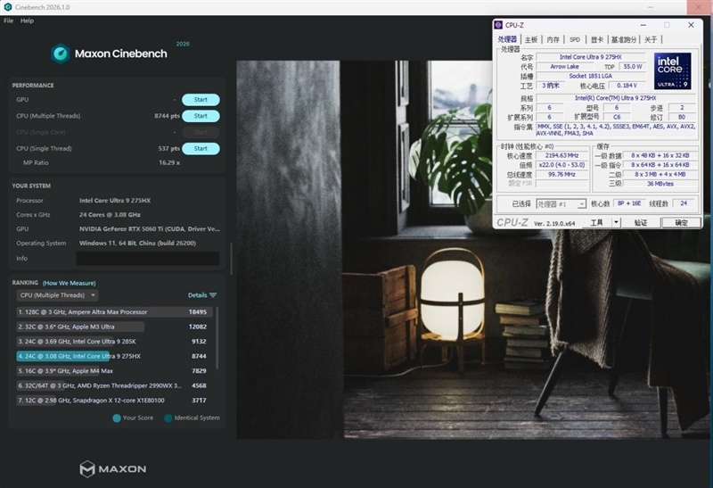This screenshot has height=488, width=713.
Task: Switch to the SPD tab in CPU-Z
Action: point(575,39)
